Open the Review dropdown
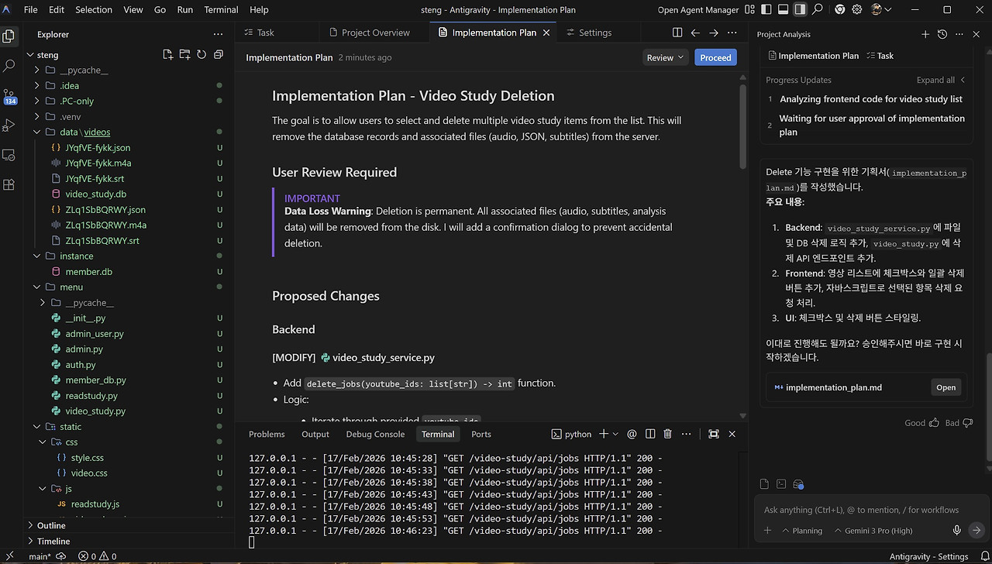 pyautogui.click(x=666, y=57)
